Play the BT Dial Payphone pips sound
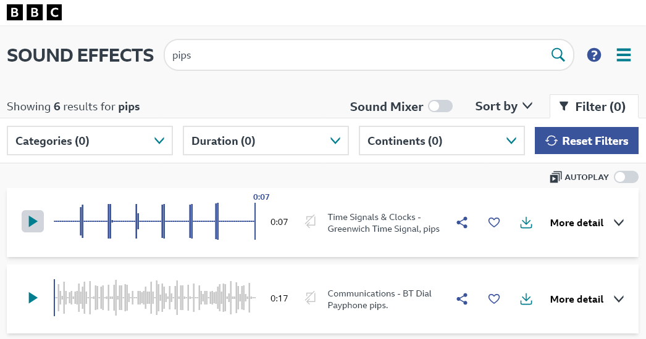The height and width of the screenshot is (339, 646). [x=33, y=298]
